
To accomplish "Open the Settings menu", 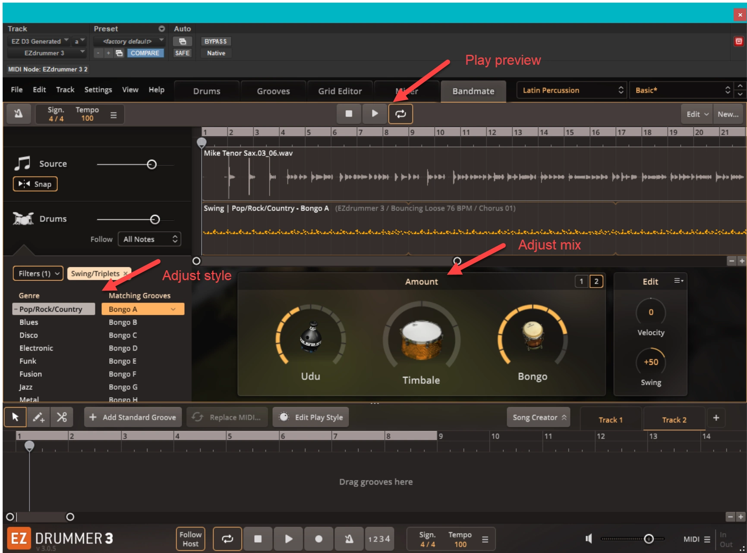I will point(98,90).
